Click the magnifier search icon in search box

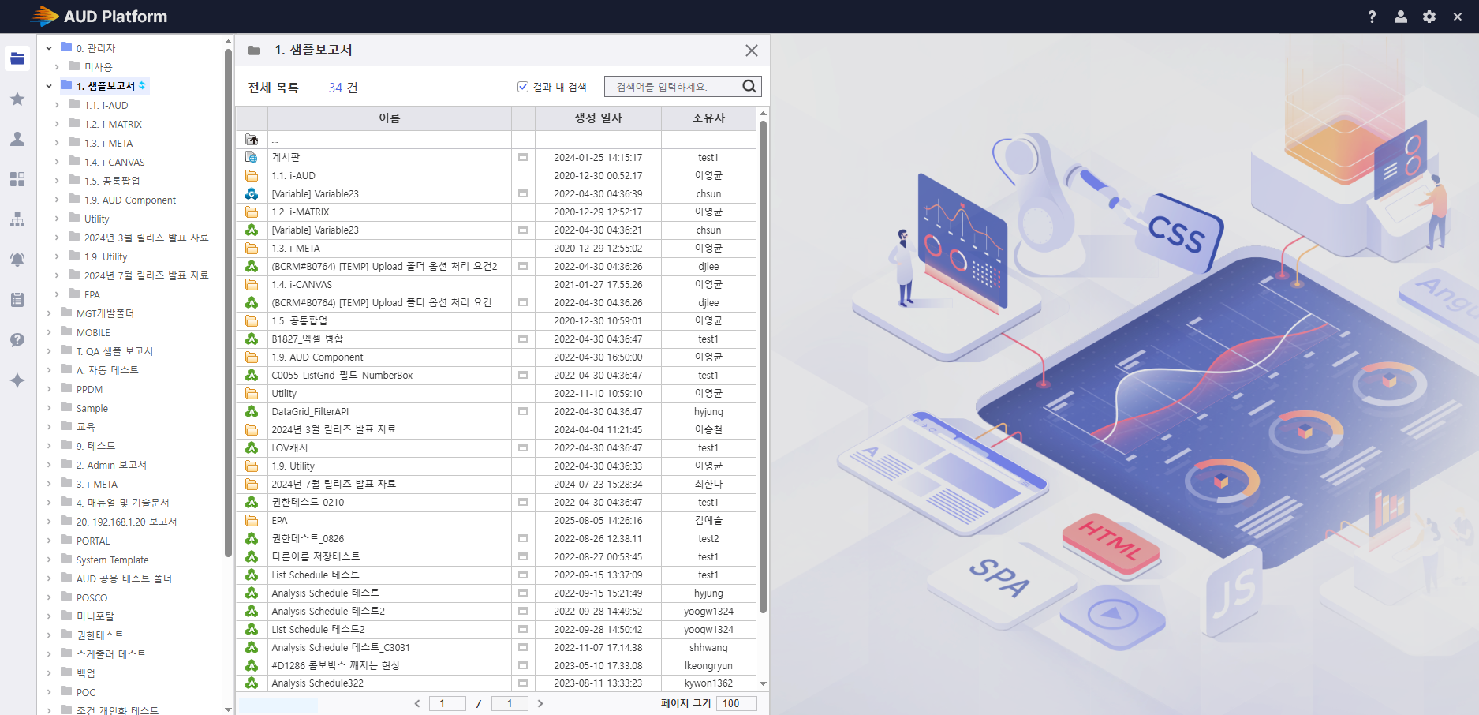pos(749,87)
